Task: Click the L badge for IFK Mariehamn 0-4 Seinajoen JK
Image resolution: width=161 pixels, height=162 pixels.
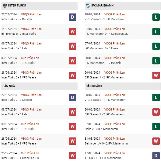Action: pos(156,32)
